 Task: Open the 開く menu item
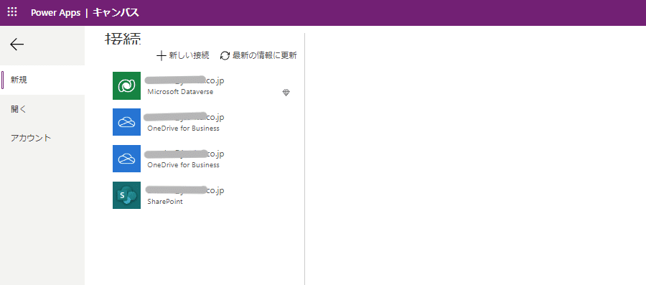[42, 109]
